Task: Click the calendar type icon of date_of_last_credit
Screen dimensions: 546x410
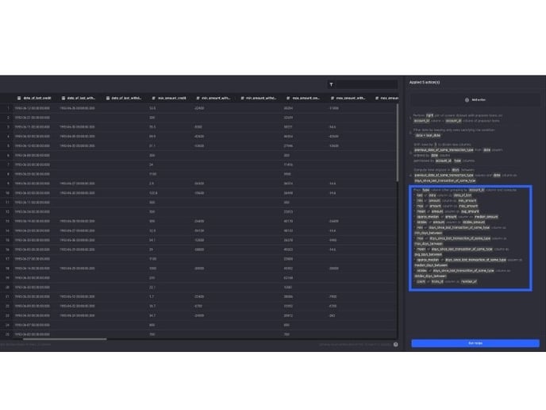Action: pyautogui.click(x=19, y=99)
